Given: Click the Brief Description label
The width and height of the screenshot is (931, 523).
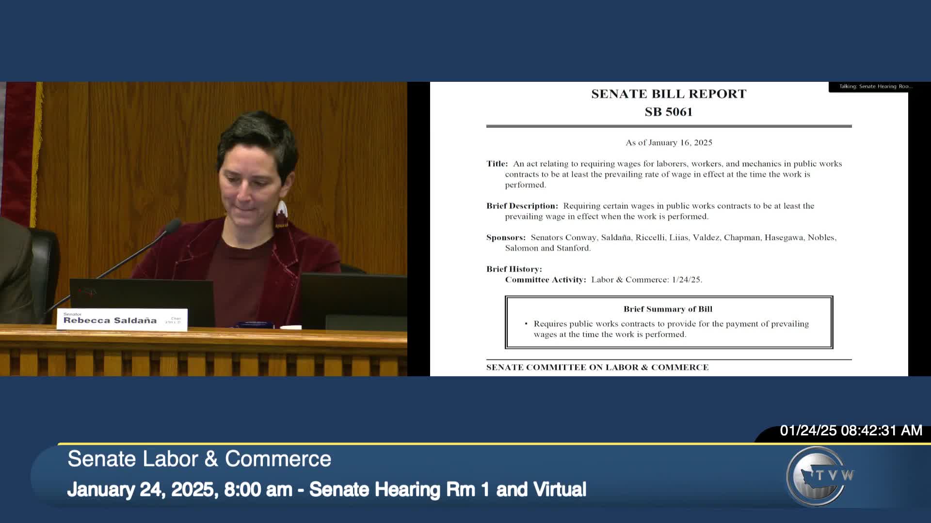Looking at the screenshot, I should pos(522,206).
